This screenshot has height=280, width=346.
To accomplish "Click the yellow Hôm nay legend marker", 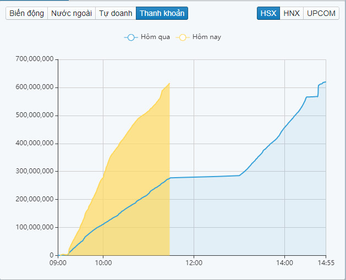I will click(x=183, y=37).
